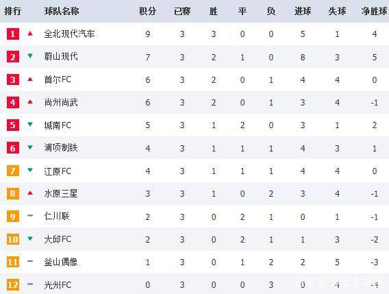
Task: Open the 首尔FC team name
Action: point(58,79)
